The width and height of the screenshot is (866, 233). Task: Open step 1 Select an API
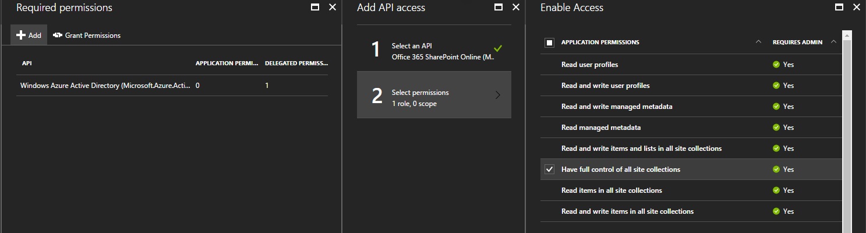[434, 51]
